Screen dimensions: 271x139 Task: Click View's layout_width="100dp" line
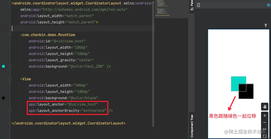[58, 85]
